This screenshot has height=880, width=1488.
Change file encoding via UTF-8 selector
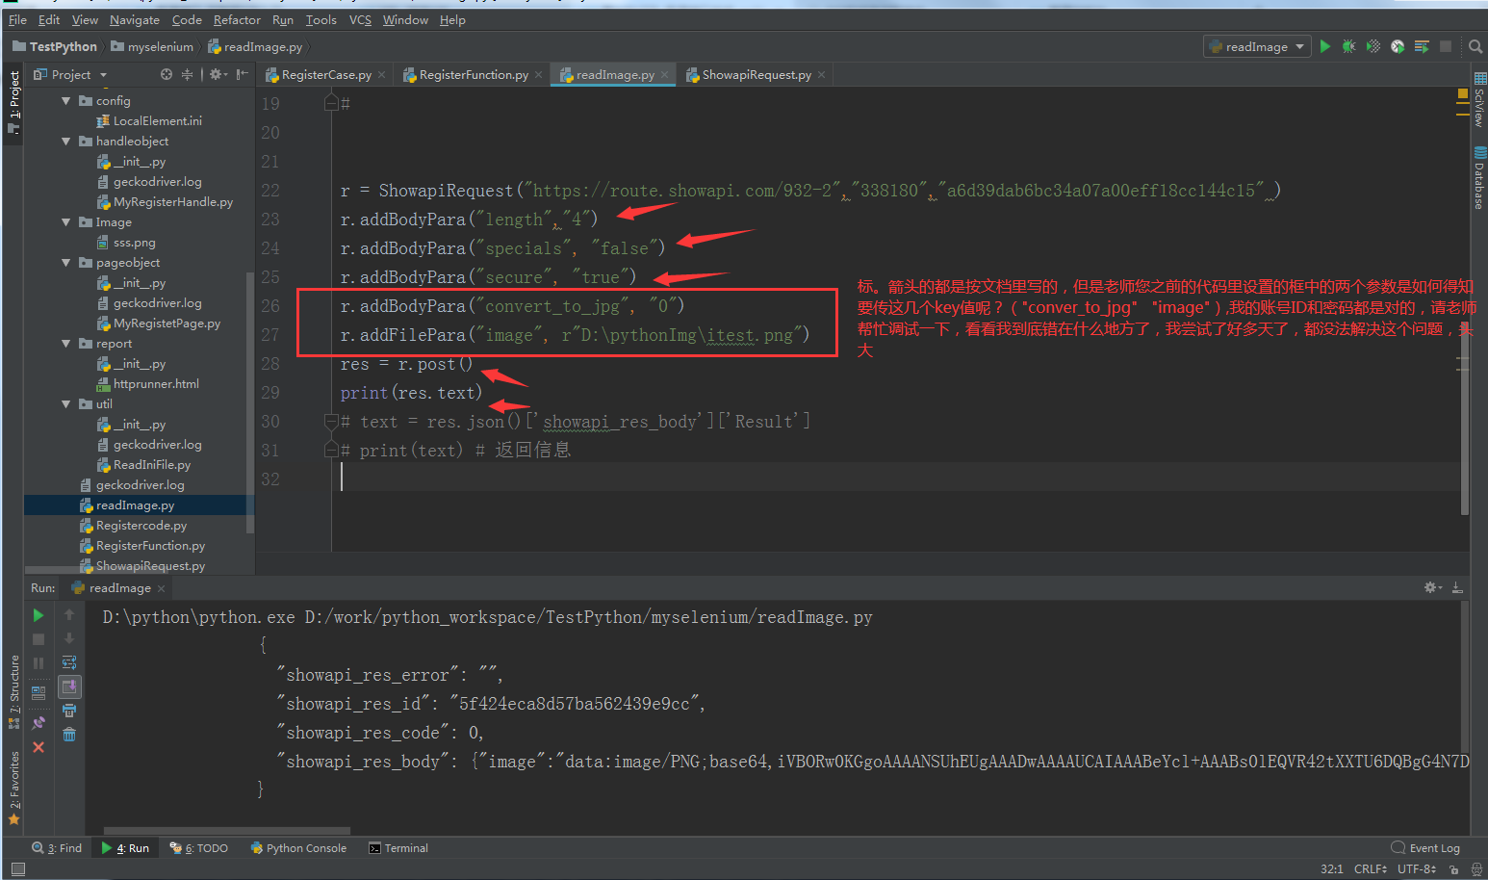click(x=1418, y=869)
